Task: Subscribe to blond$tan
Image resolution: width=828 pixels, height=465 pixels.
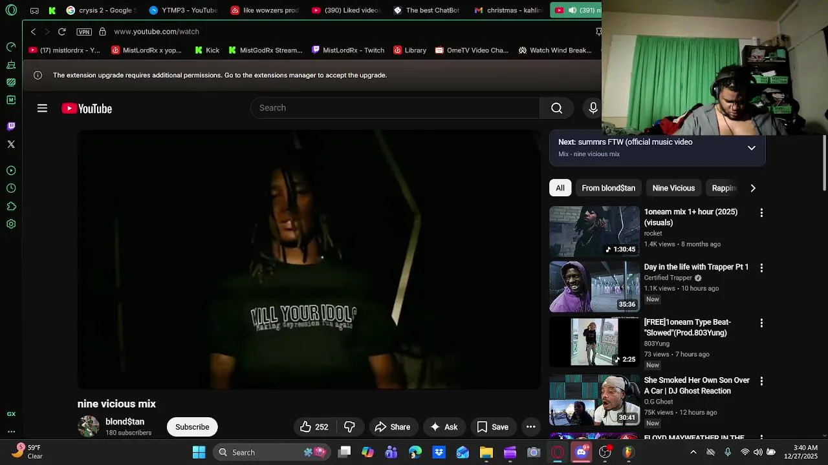Action: click(x=192, y=427)
